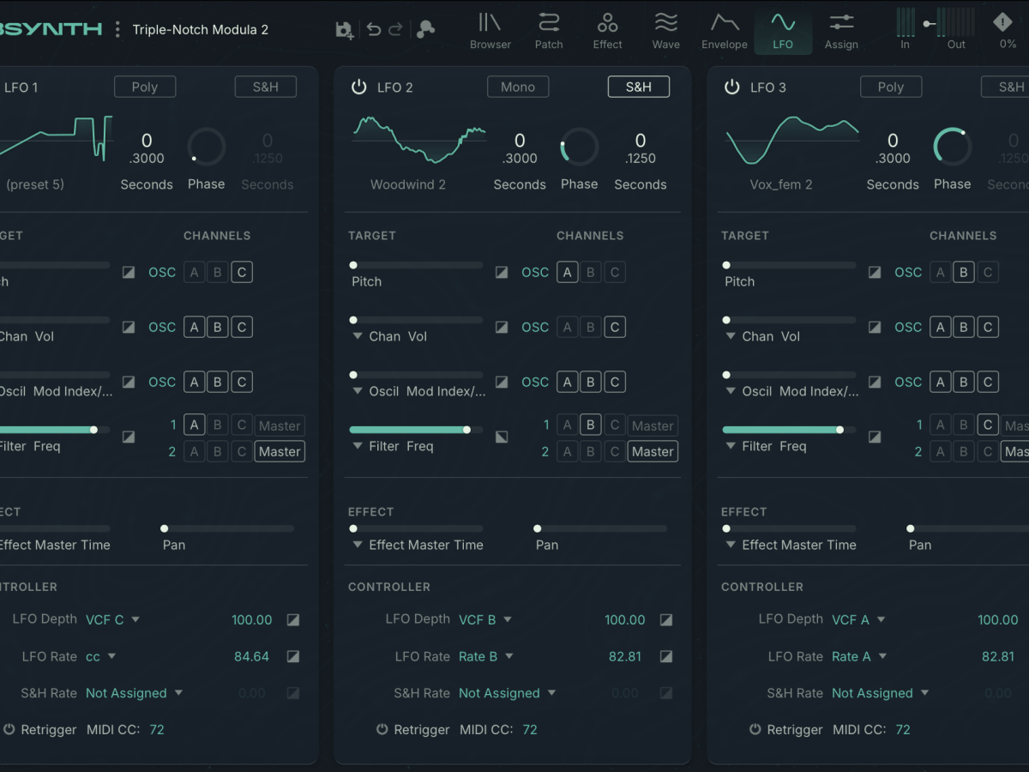Click the save preset icon in top bar
Image resolution: width=1029 pixels, height=772 pixels.
coord(344,29)
